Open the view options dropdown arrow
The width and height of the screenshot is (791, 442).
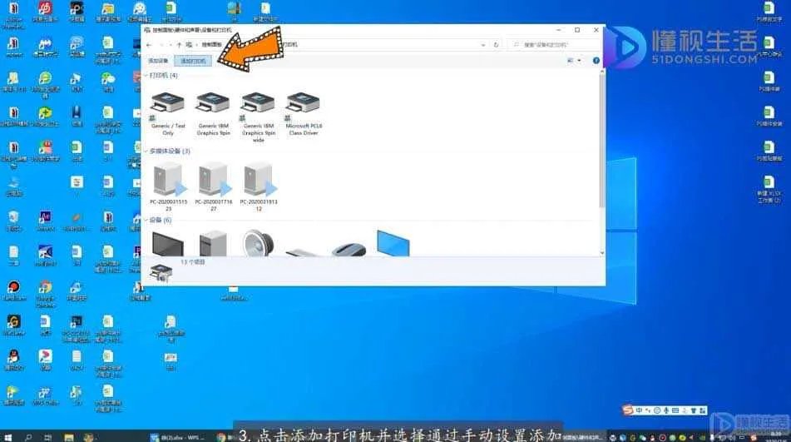[x=579, y=61]
